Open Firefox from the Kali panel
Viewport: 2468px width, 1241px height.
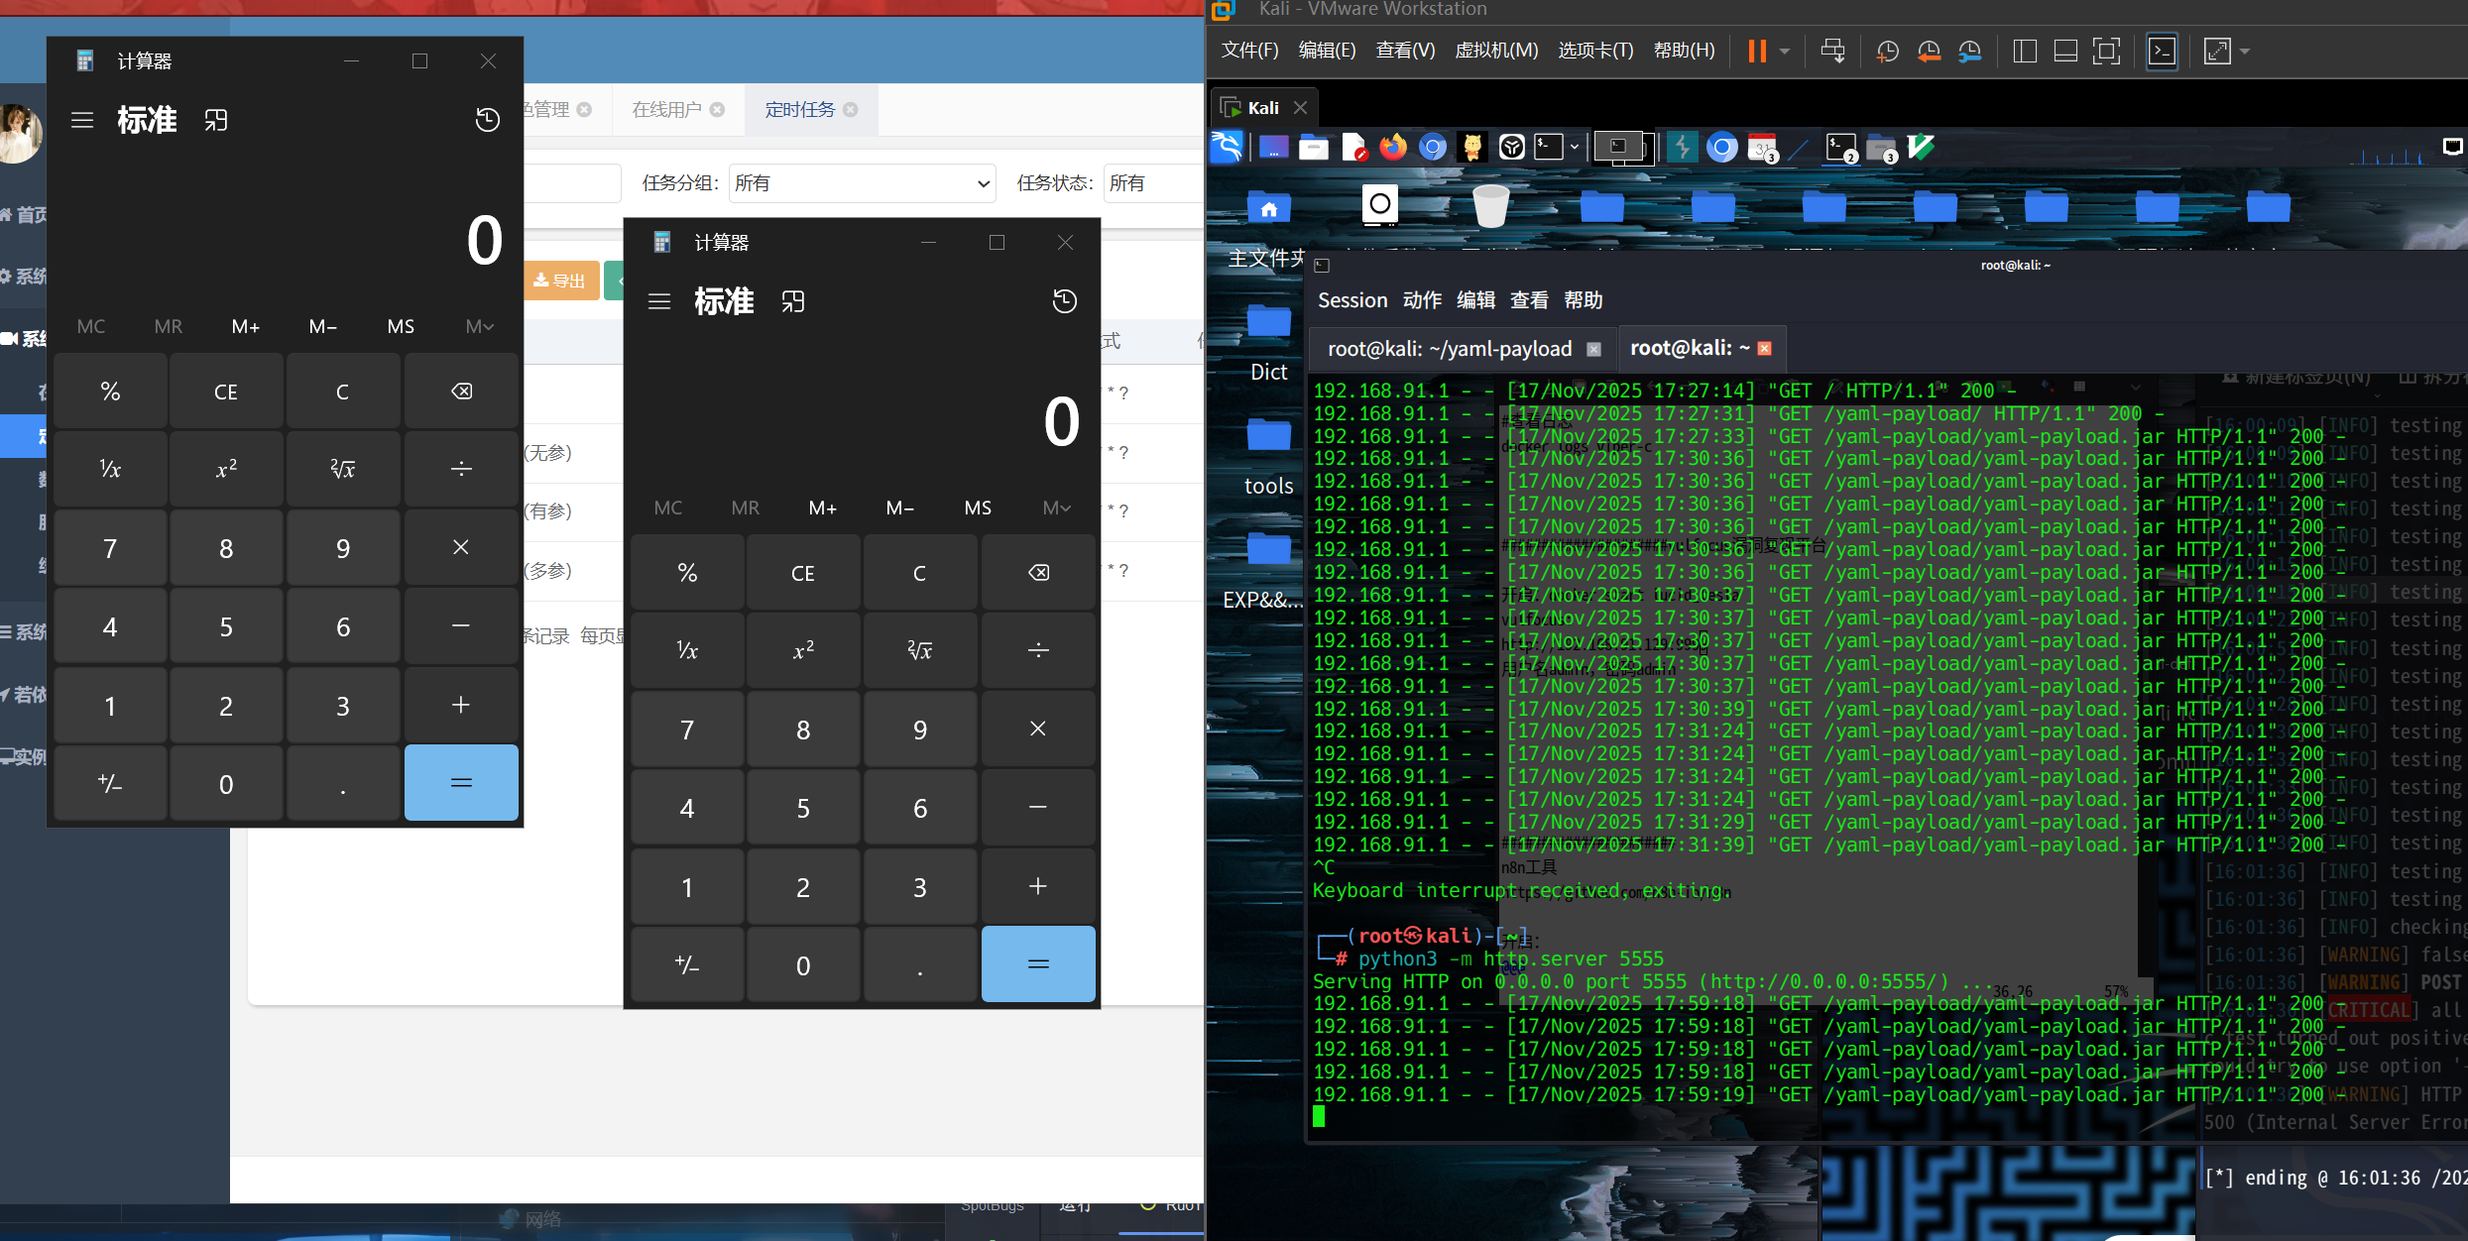pyautogui.click(x=1393, y=148)
